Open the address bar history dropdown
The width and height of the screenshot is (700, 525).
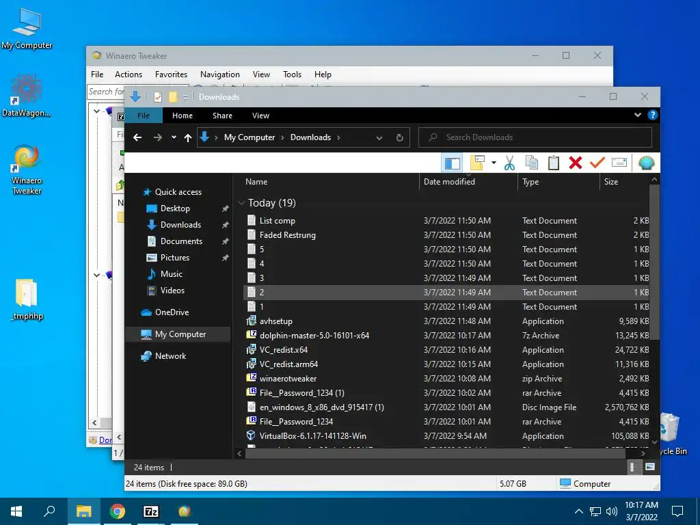tap(379, 138)
